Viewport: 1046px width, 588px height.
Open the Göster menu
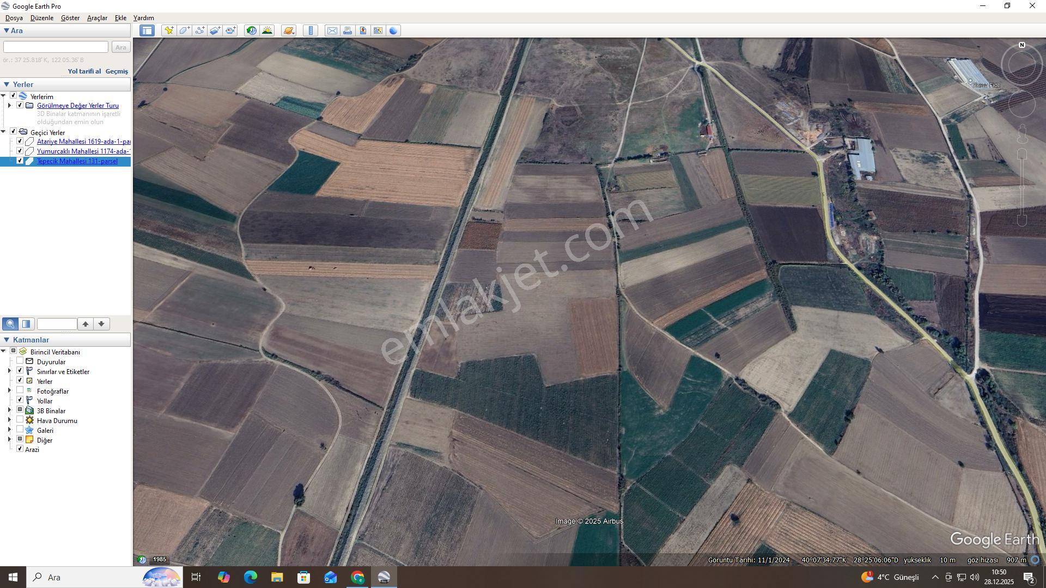pyautogui.click(x=70, y=18)
